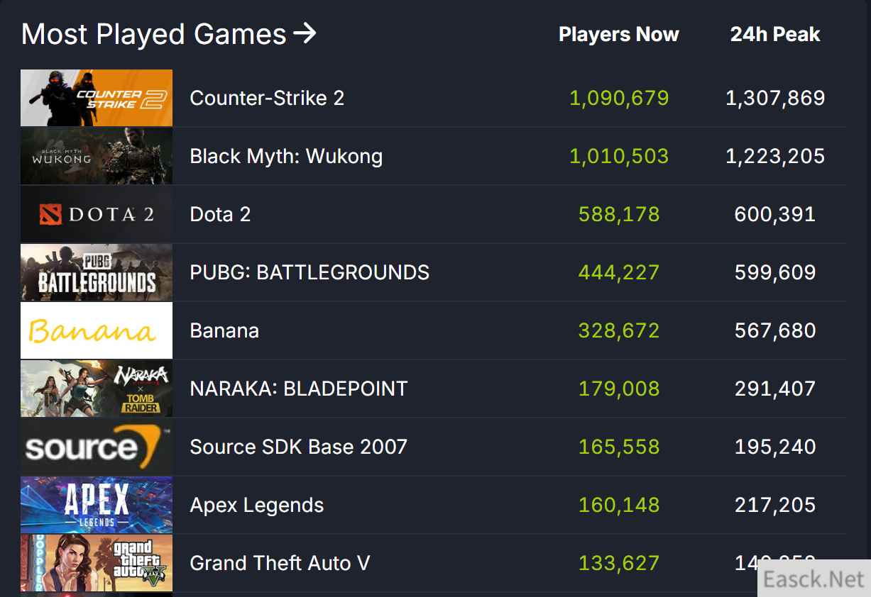Screen dimensions: 871x597
Task: Click the Grand Theft Auto V artwork
Action: (97, 563)
